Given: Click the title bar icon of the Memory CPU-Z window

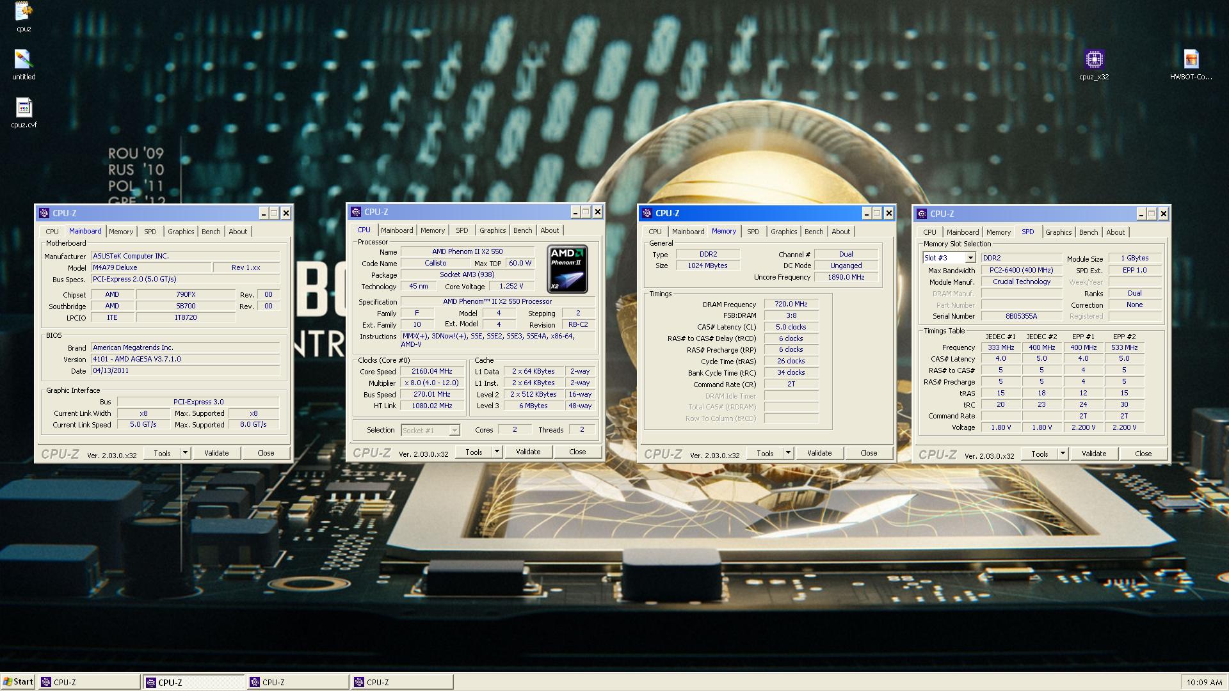Looking at the screenshot, I should click(x=647, y=213).
